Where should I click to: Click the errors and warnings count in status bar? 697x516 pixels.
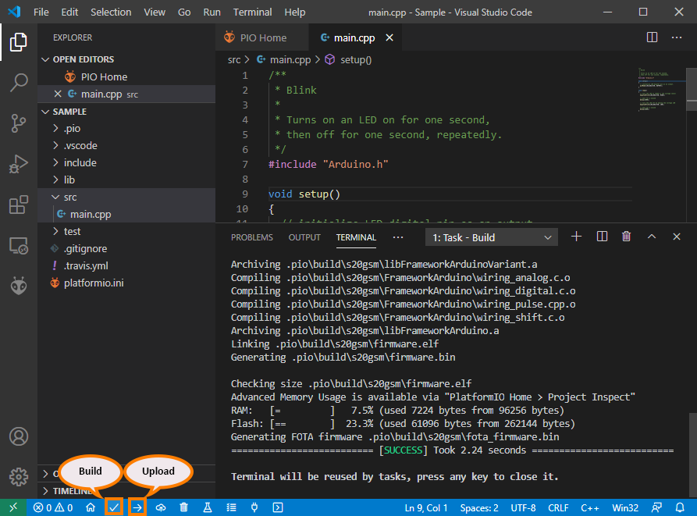(53, 507)
